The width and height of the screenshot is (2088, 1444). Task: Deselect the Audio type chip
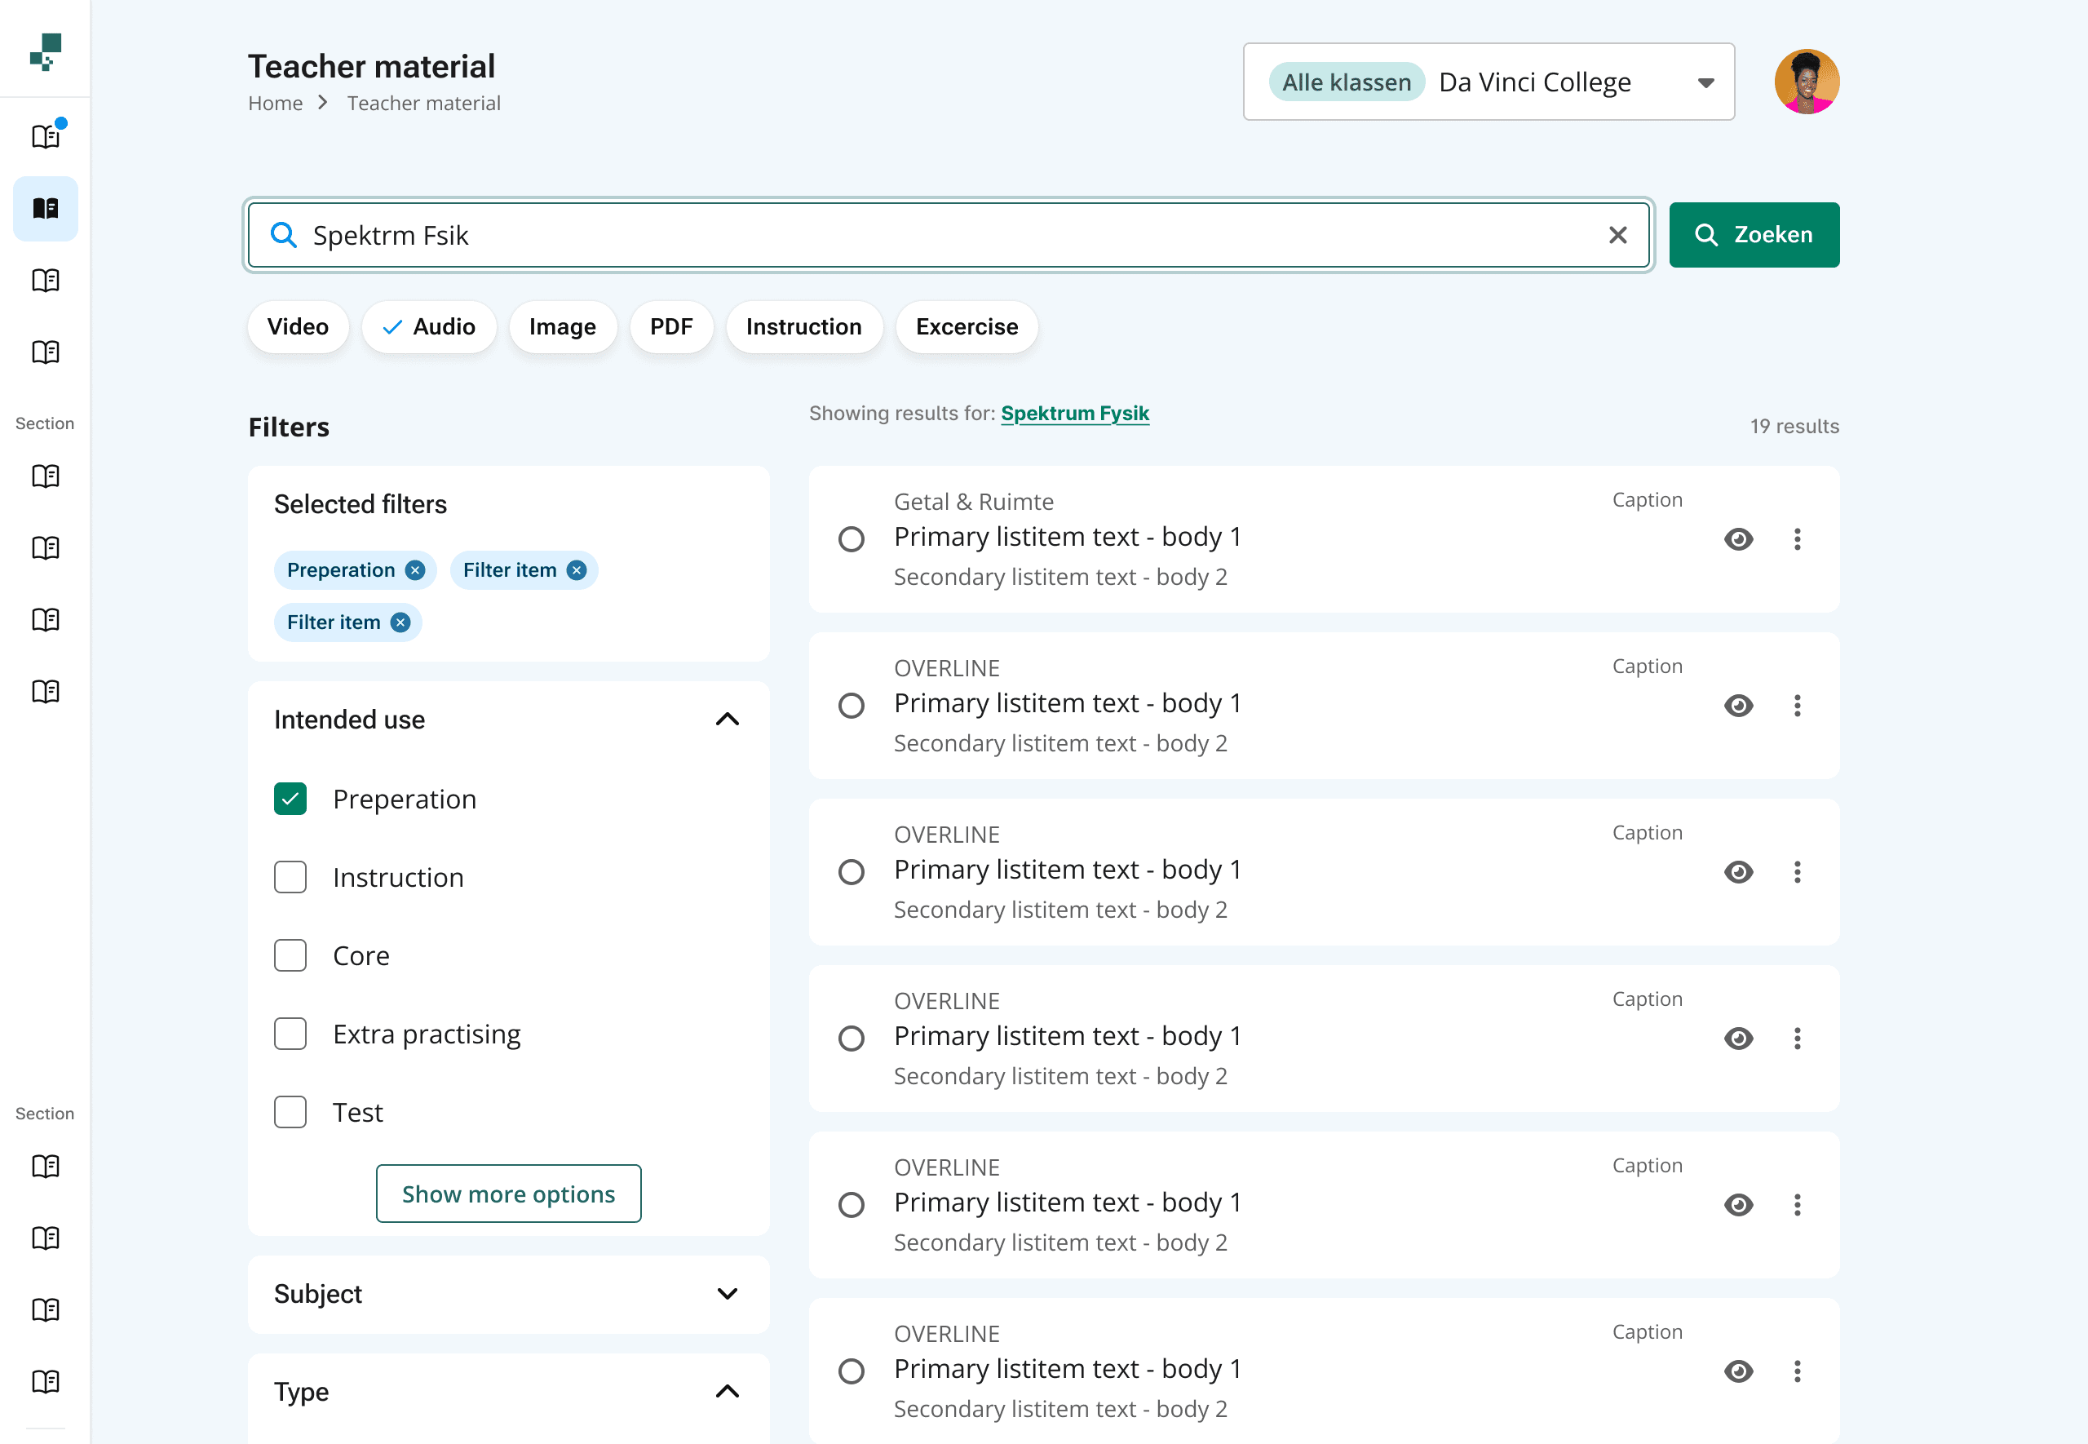pyautogui.click(x=429, y=326)
